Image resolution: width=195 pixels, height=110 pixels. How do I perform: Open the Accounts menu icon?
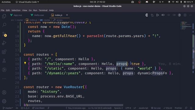tap(4, 92)
